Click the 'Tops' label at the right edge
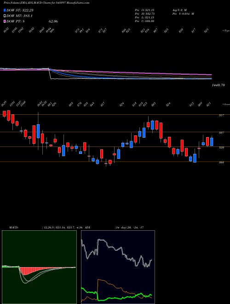Image resolution: width=230 pixels, height=304 pixels. (226, 31)
